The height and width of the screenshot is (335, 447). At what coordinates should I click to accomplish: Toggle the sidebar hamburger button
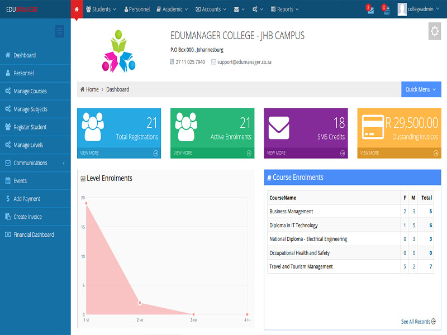[x=59, y=31]
